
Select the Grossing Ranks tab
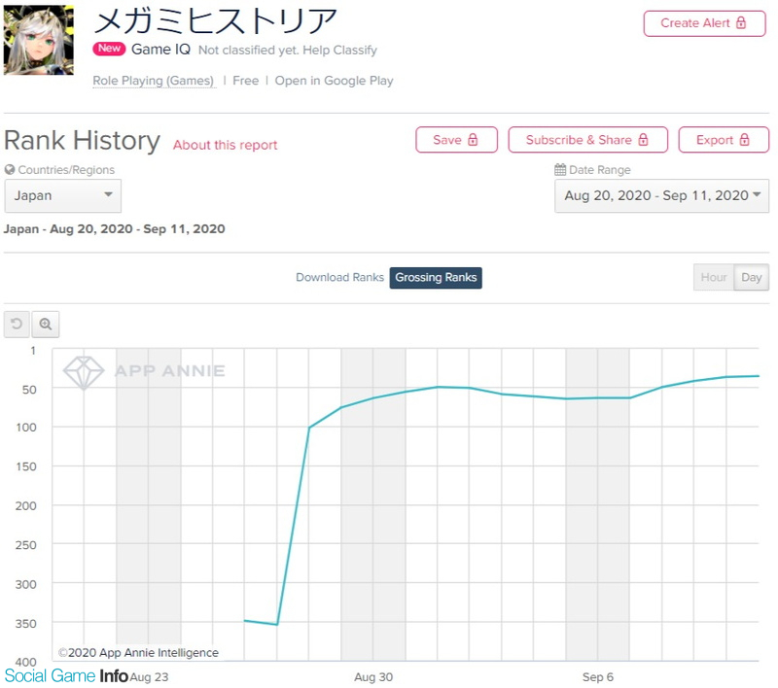436,278
